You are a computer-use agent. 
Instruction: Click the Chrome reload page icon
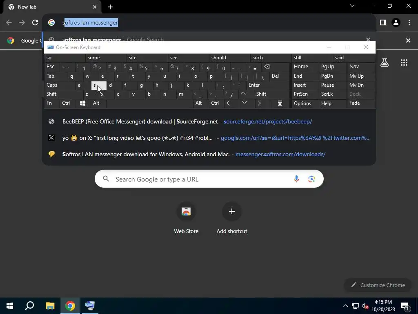[35, 23]
